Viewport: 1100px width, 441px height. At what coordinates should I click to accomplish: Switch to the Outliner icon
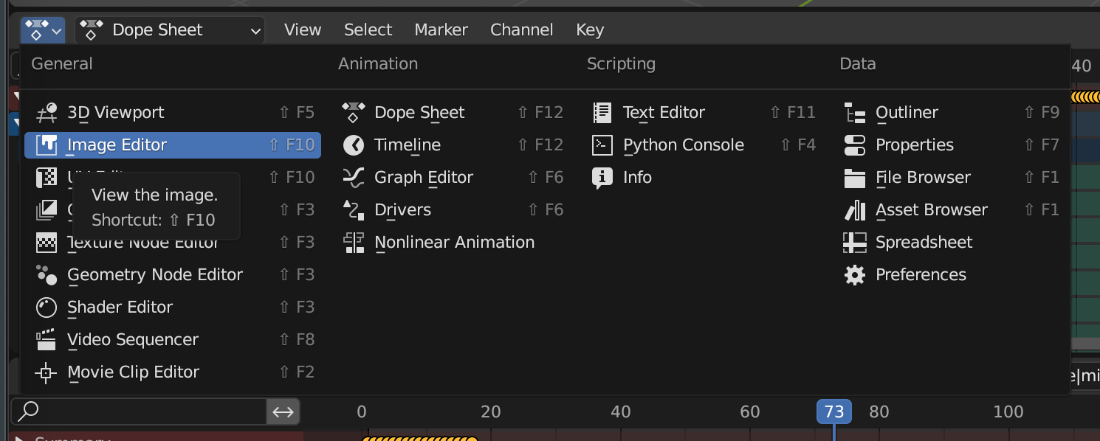tap(855, 113)
